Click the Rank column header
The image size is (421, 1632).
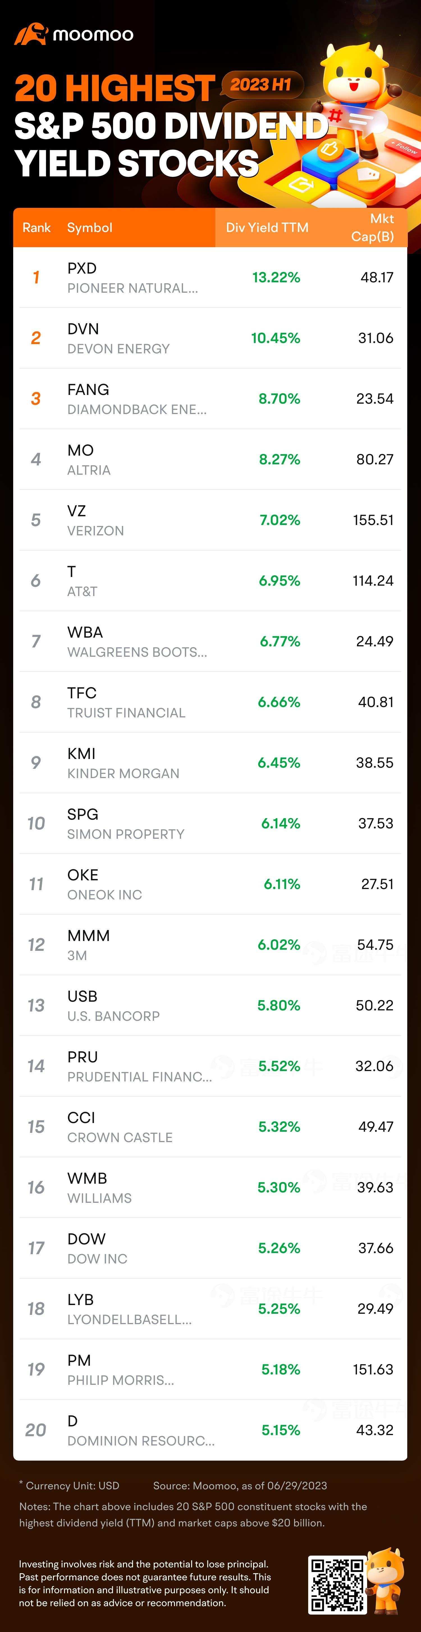point(36,228)
